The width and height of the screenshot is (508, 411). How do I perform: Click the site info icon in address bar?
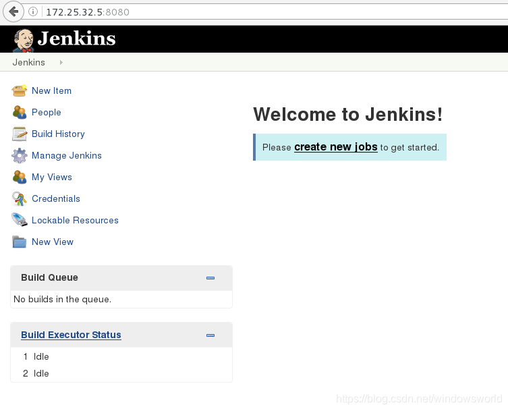tap(33, 11)
